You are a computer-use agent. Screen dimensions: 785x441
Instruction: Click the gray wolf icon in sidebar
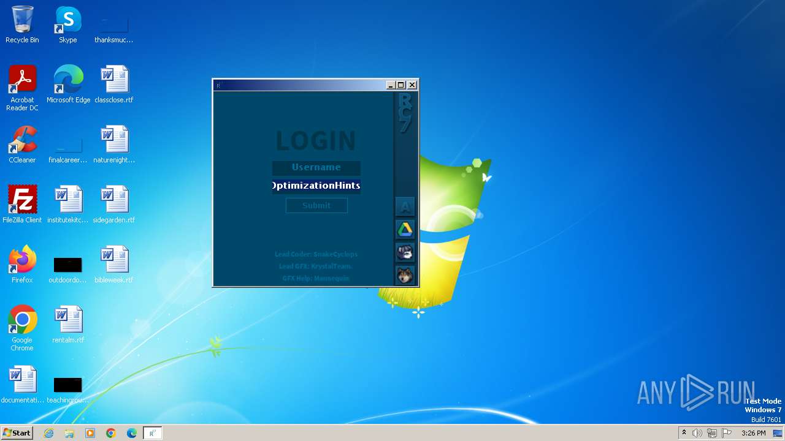tap(405, 252)
